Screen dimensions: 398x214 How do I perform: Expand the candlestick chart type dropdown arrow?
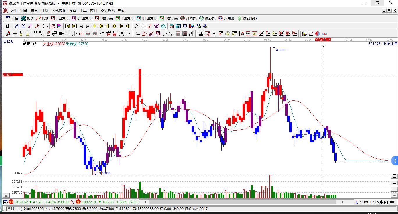coord(47,26)
